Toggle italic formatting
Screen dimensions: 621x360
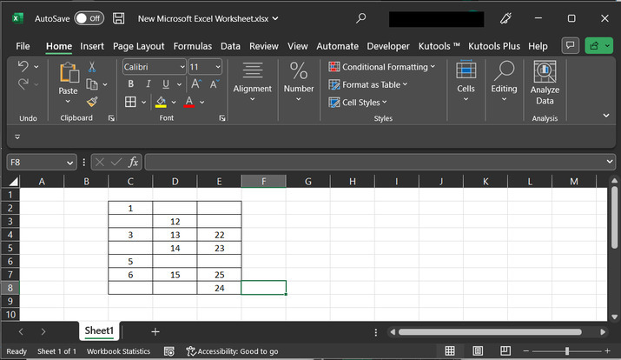click(x=148, y=84)
